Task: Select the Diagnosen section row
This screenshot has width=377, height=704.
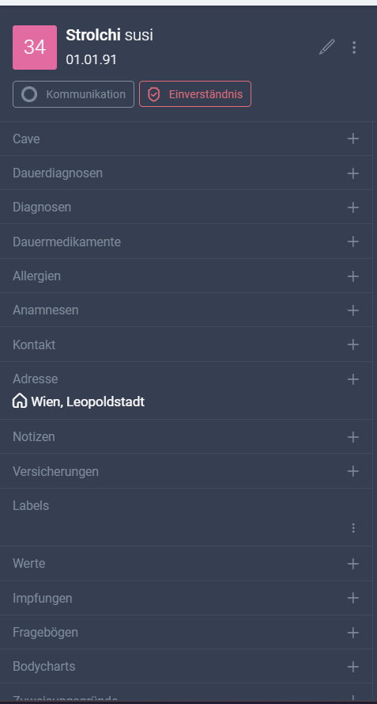Action: coord(186,207)
